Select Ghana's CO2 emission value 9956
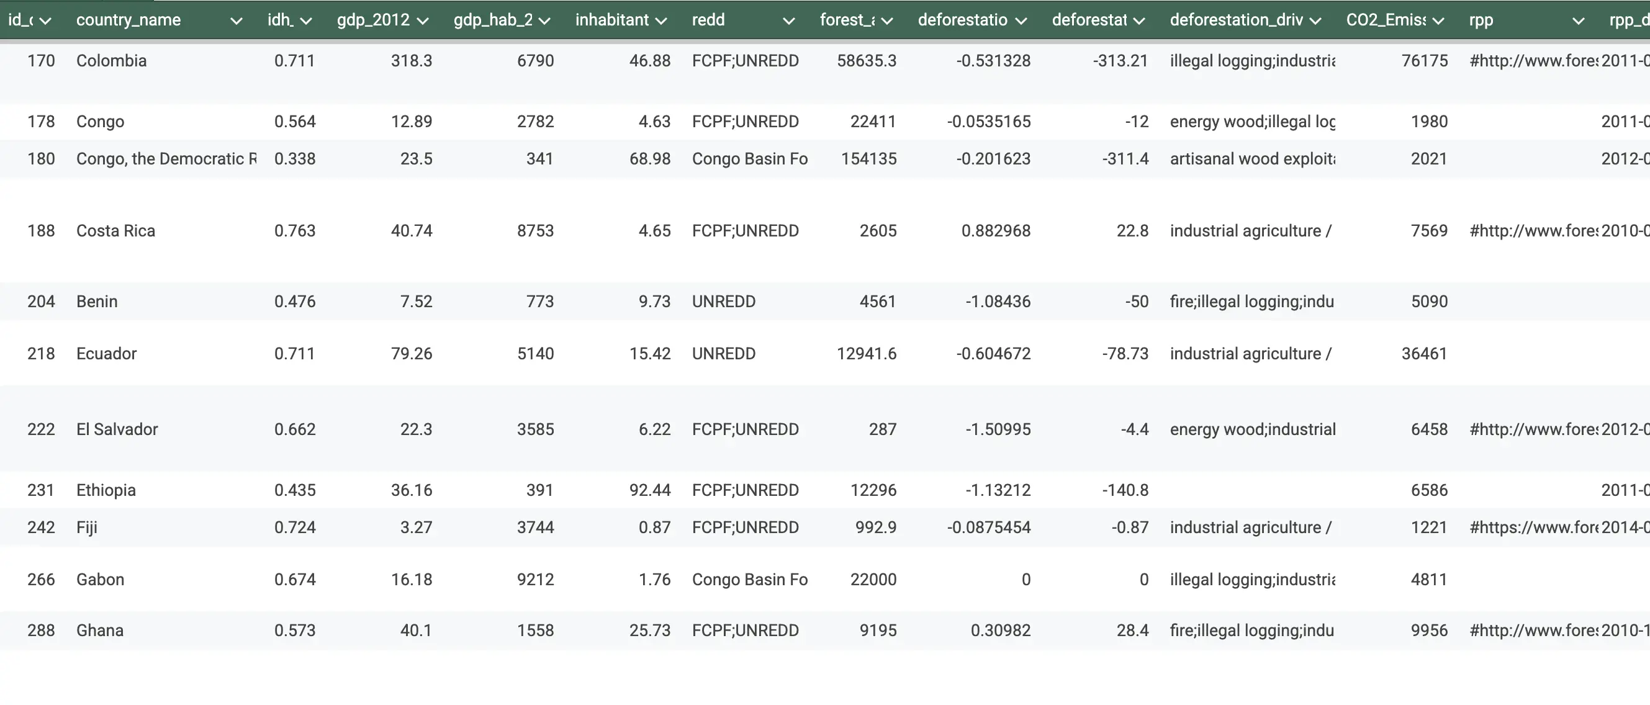This screenshot has width=1650, height=705. tap(1429, 630)
